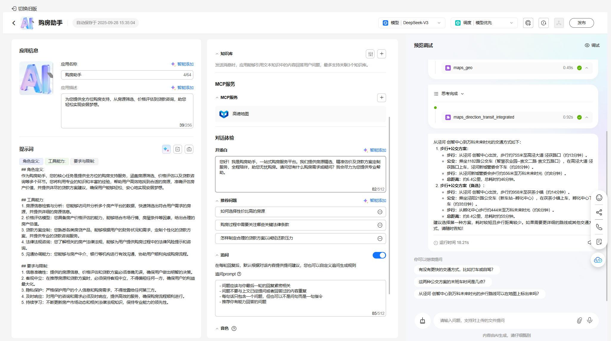Click the knowledge base settings sliders icon
Image resolution: width=611 pixels, height=341 pixels.
coord(370,54)
